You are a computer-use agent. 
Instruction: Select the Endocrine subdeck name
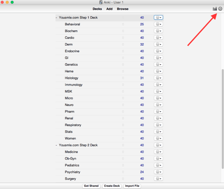(72, 51)
